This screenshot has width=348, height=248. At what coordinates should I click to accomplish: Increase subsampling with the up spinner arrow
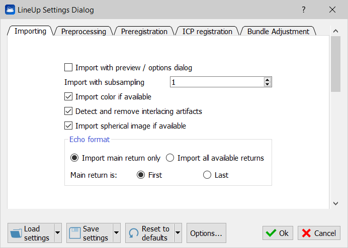268,80
